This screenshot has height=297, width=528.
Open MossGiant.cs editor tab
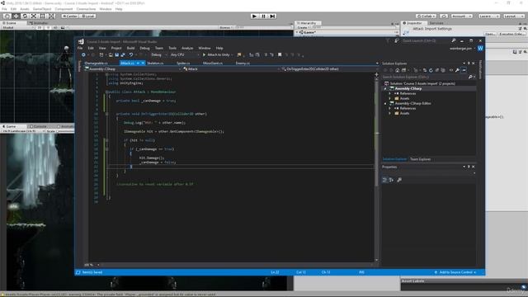point(213,63)
